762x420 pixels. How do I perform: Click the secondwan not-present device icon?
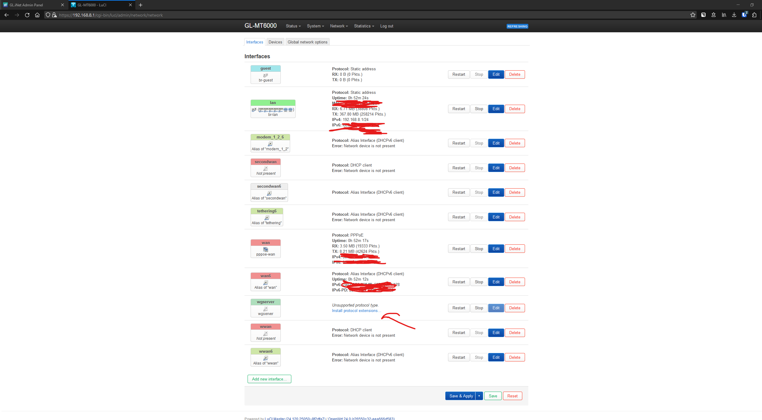pyautogui.click(x=266, y=169)
